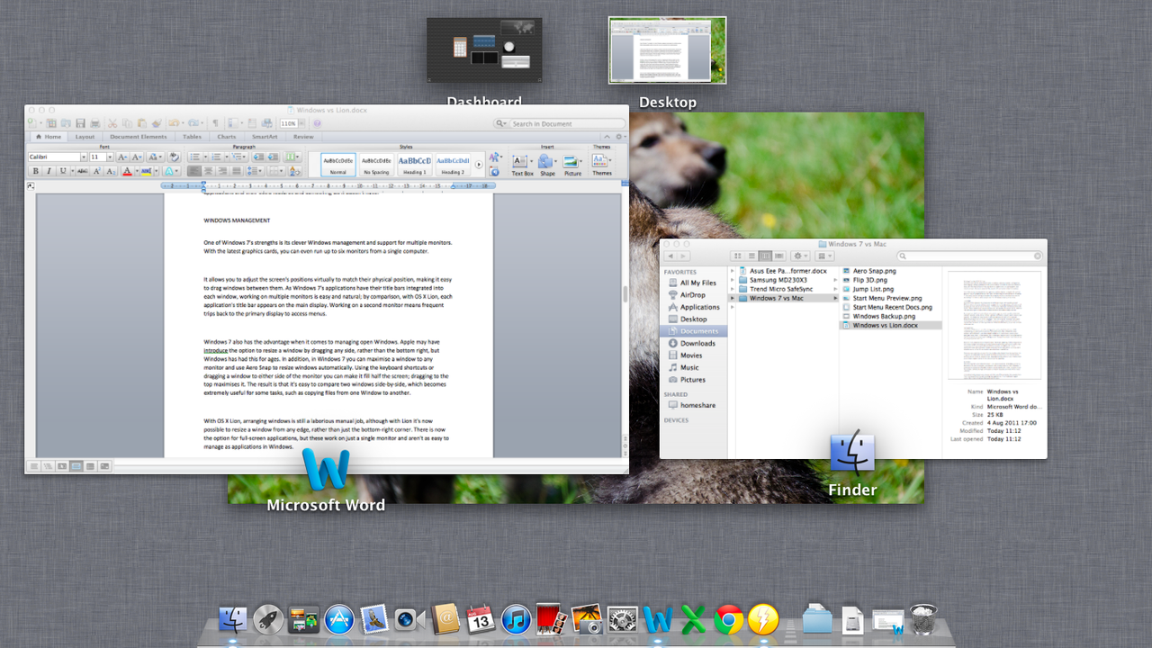This screenshot has width=1152, height=648.
Task: Switch Finder to list view
Action: [751, 256]
